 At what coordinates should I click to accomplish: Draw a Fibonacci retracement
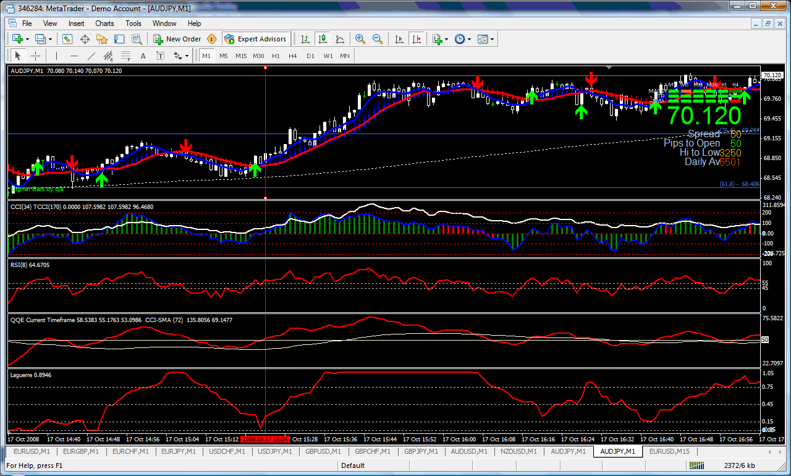[x=127, y=56]
